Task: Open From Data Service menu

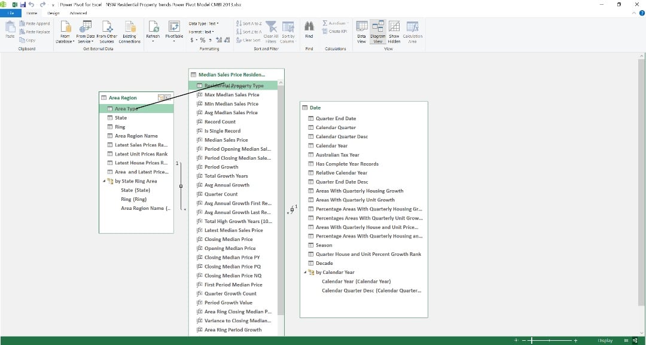Action: [x=86, y=32]
